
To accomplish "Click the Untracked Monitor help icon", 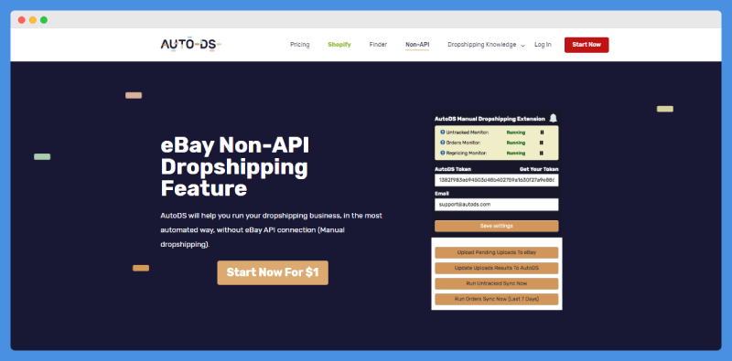I will 443,132.
